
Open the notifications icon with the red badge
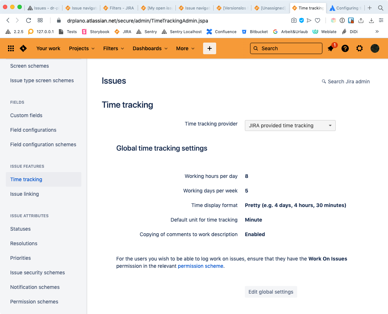pyautogui.click(x=331, y=48)
